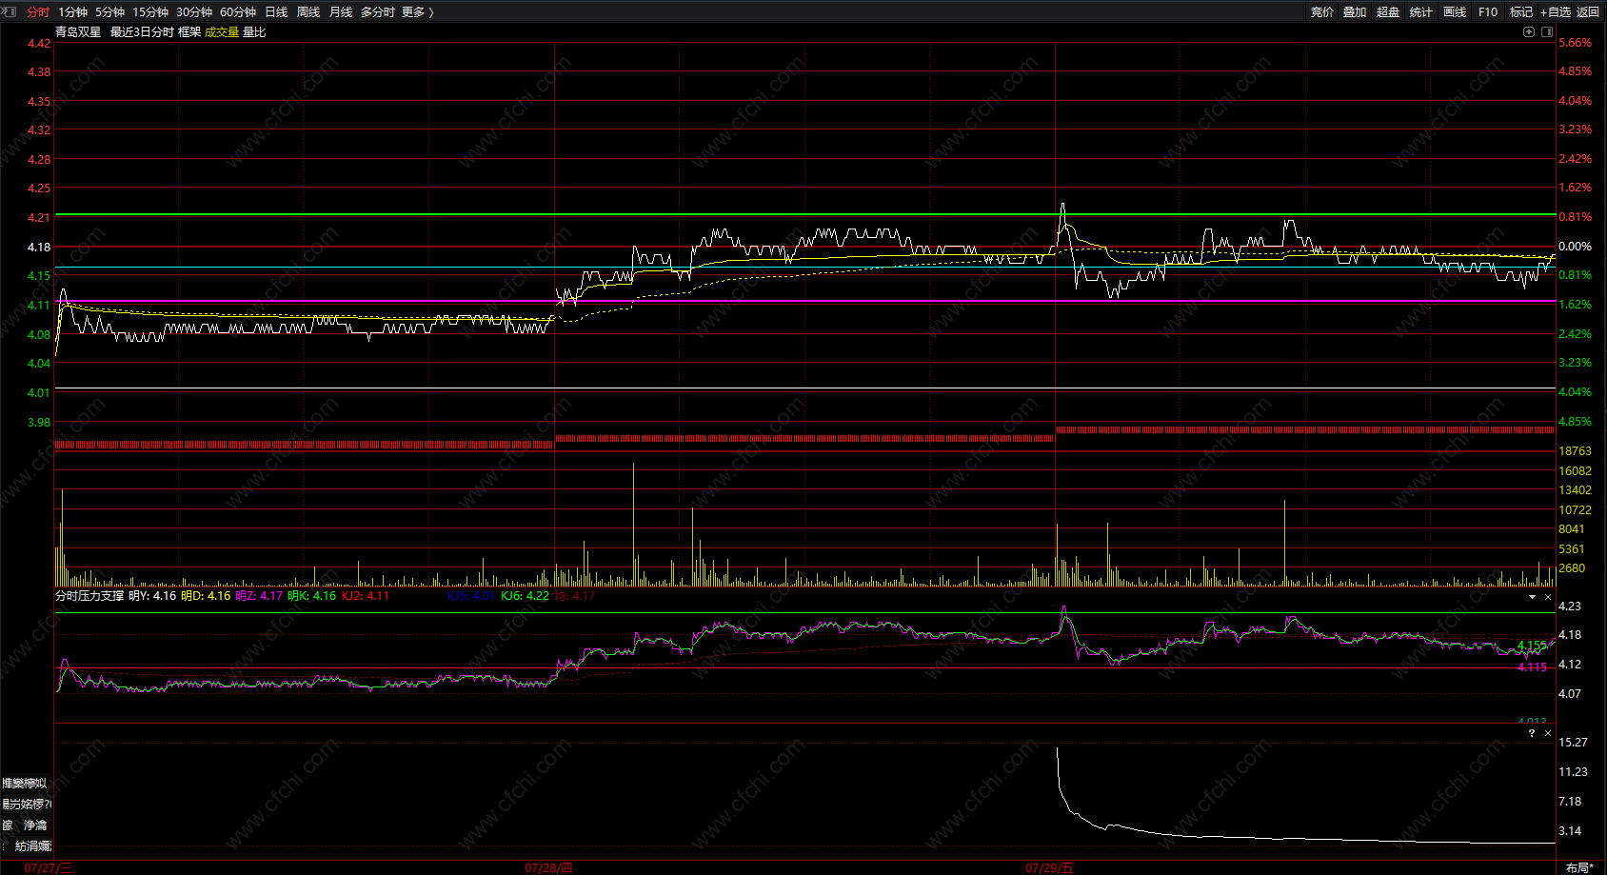Click the 青岛双星 stock name label
The image size is (1607, 875).
(x=78, y=31)
